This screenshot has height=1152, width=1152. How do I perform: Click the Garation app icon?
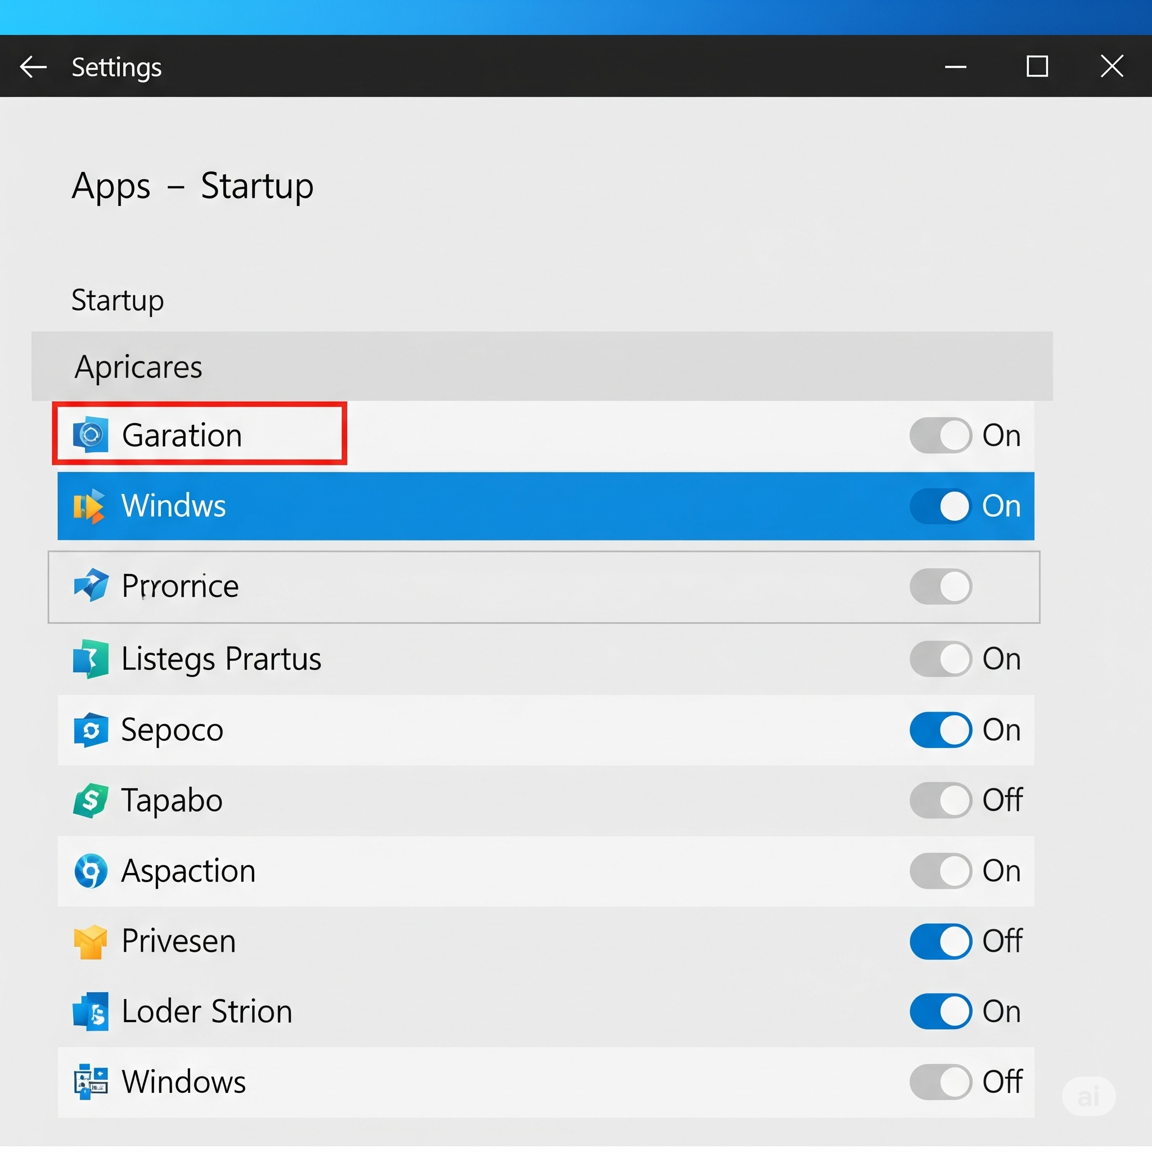(x=91, y=435)
